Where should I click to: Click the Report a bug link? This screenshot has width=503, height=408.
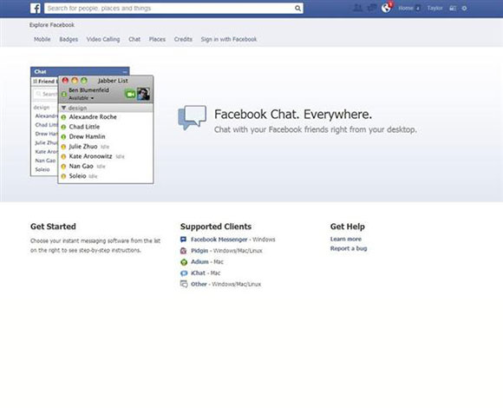[x=349, y=248]
